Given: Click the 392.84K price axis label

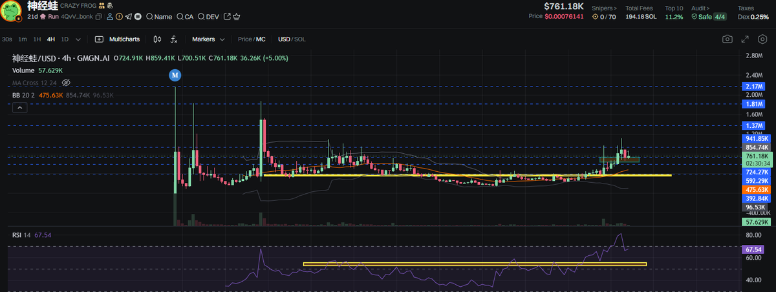Looking at the screenshot, I should click(x=755, y=198).
